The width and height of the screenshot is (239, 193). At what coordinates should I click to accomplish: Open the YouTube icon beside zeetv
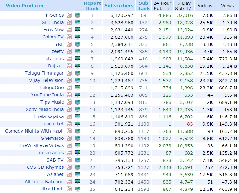coord(69,51)
